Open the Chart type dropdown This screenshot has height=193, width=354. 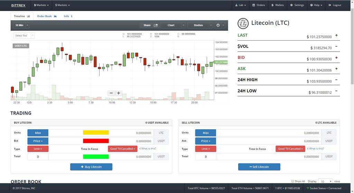click(x=173, y=25)
